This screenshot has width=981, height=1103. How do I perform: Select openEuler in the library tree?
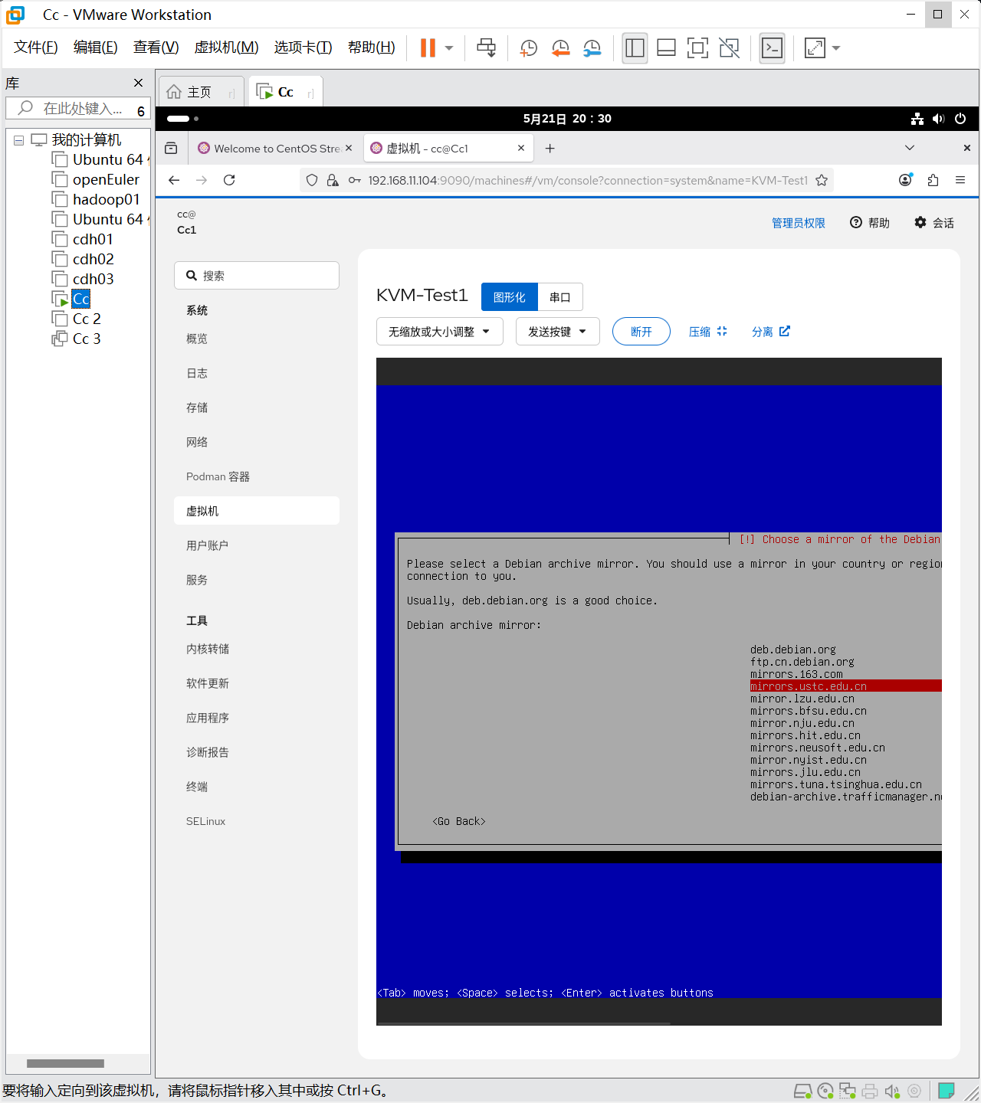tap(106, 179)
